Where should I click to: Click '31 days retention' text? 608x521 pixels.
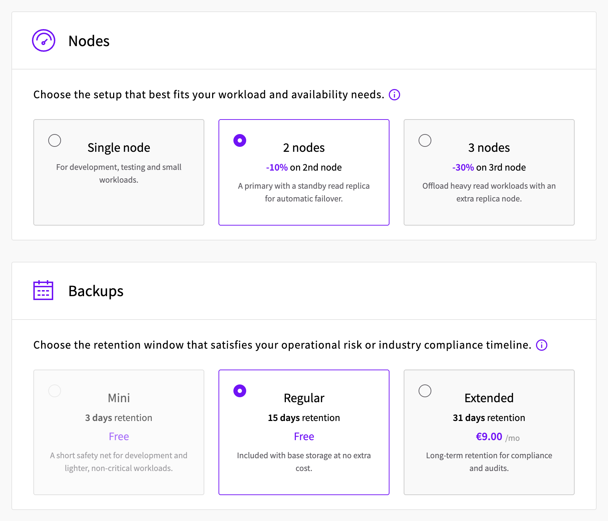[489, 418]
